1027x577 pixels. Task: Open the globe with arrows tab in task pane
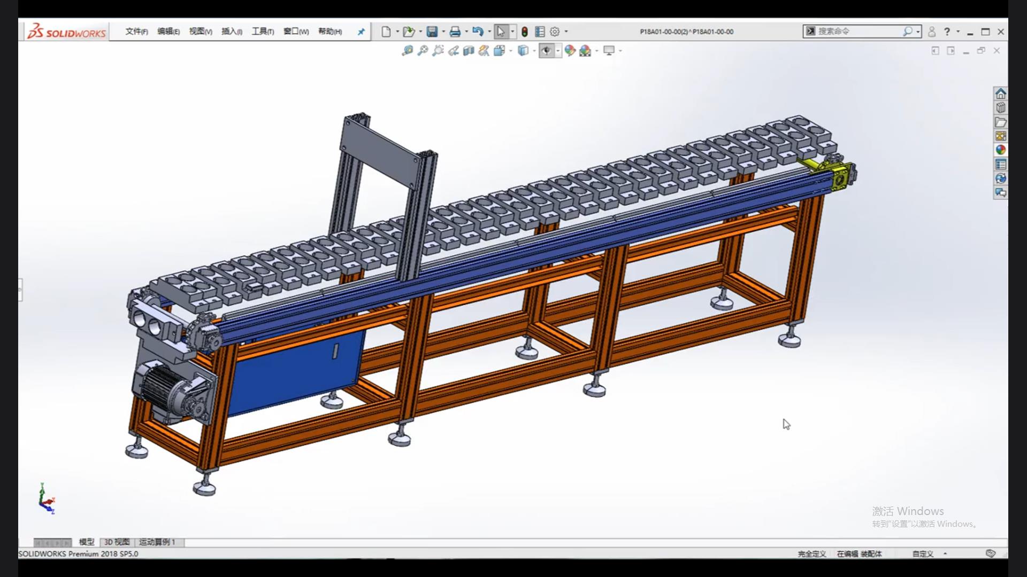pyautogui.click(x=1001, y=178)
